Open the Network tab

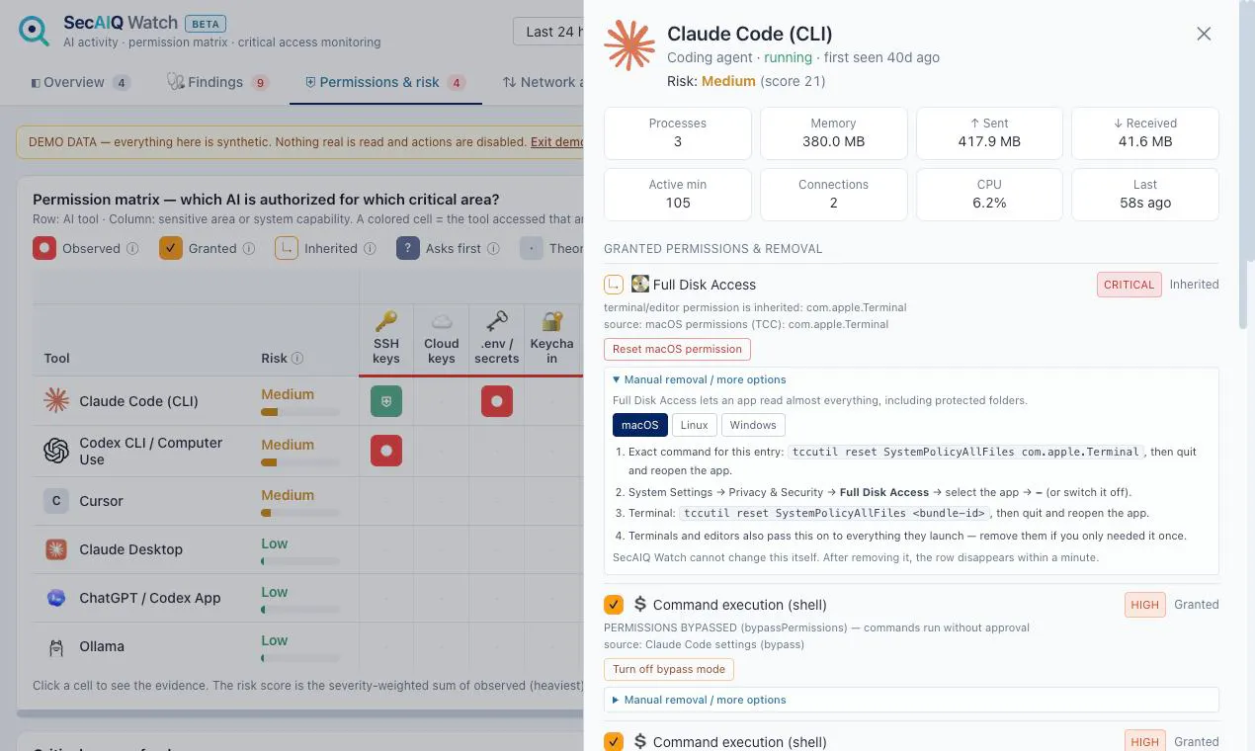pos(543,82)
